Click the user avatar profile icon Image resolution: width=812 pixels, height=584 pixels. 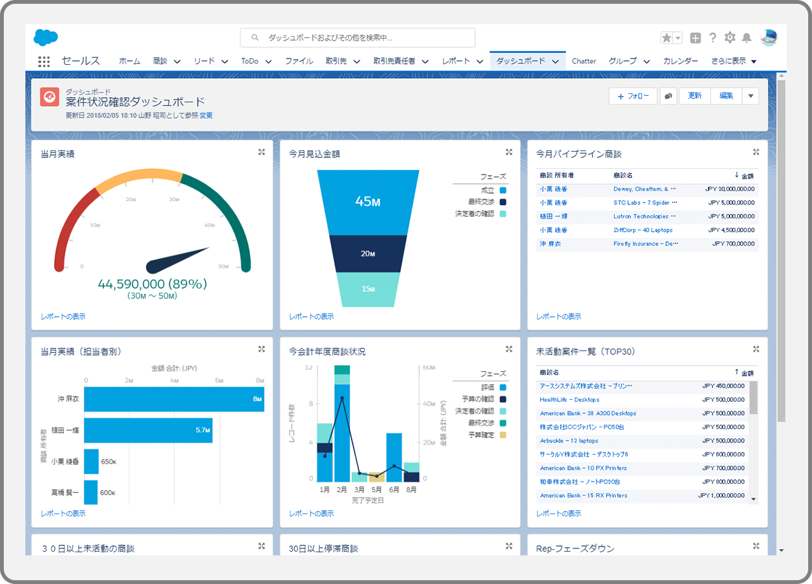pos(768,38)
